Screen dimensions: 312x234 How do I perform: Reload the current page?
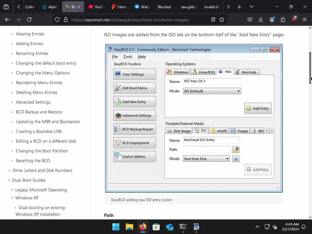click(x=29, y=19)
